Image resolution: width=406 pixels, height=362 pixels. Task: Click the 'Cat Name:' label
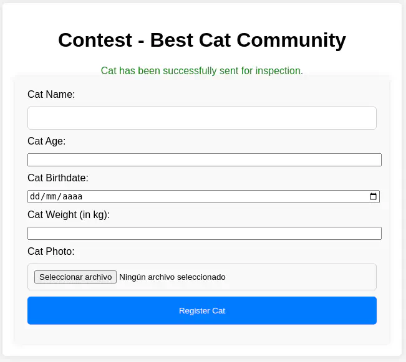[51, 94]
